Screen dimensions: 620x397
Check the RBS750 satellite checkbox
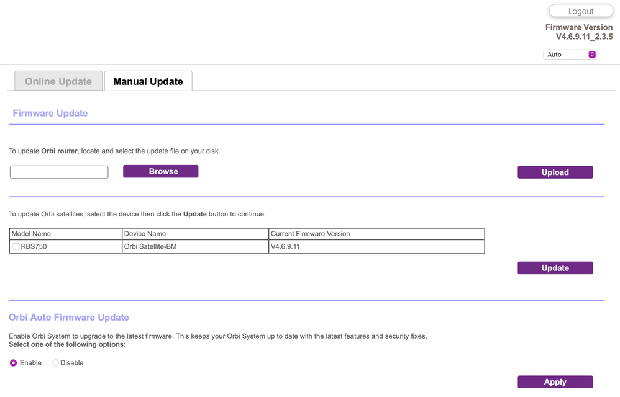click(x=16, y=246)
